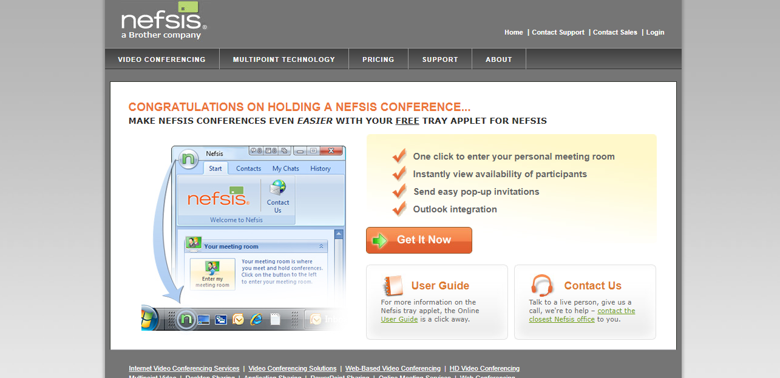
Task: Click the Enter my meeting room icon
Action: [212, 274]
